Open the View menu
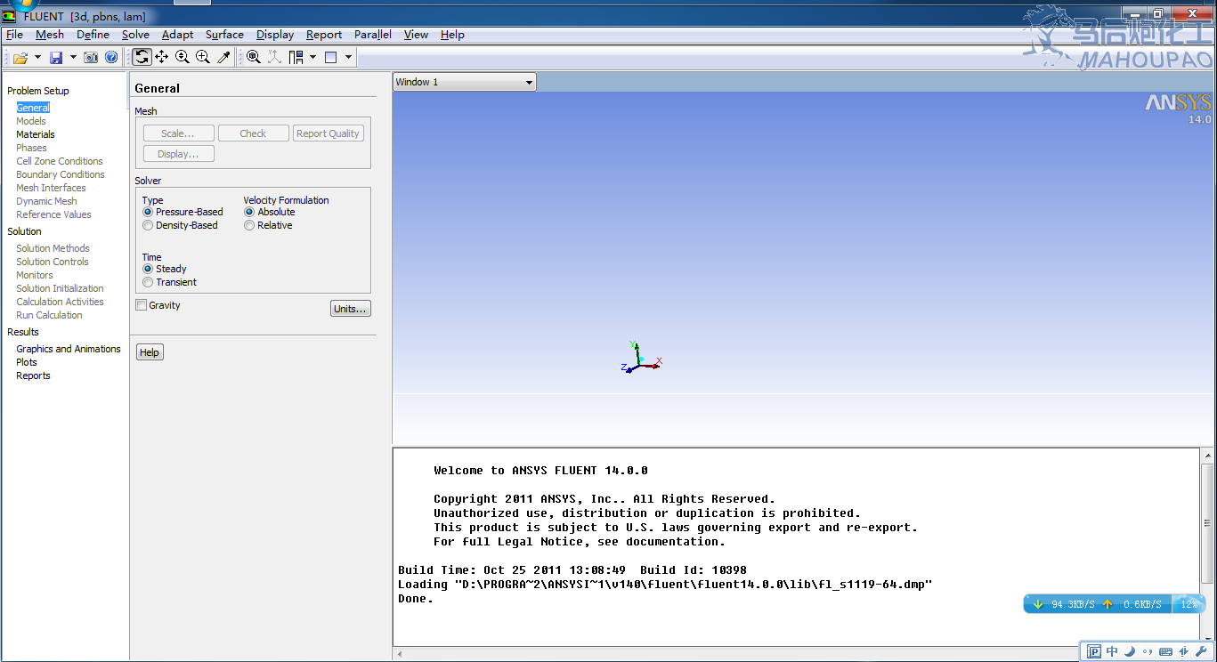 point(416,35)
